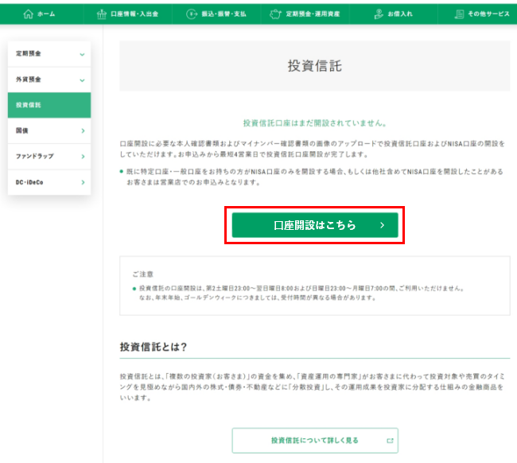Click the 定期預金・運用資産 piggy bank icon
517x463 pixels.
[276, 14]
